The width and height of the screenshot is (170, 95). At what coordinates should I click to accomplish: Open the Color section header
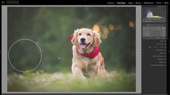coord(155,47)
